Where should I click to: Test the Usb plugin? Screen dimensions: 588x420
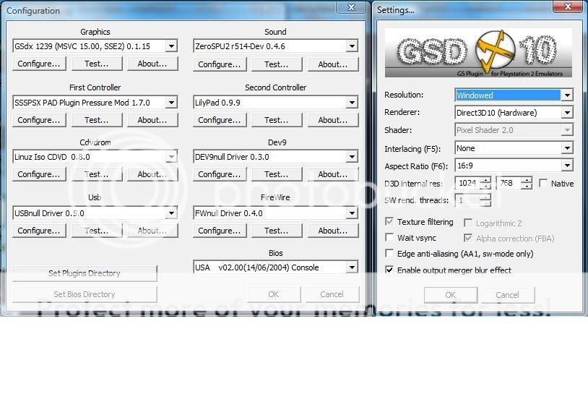click(97, 231)
